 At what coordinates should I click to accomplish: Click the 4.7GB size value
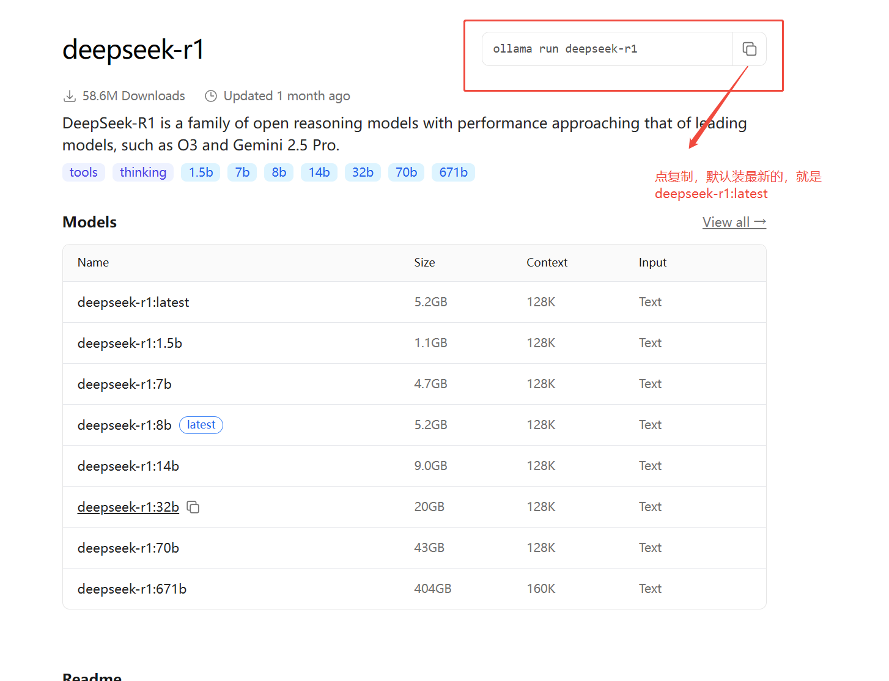pyautogui.click(x=430, y=384)
